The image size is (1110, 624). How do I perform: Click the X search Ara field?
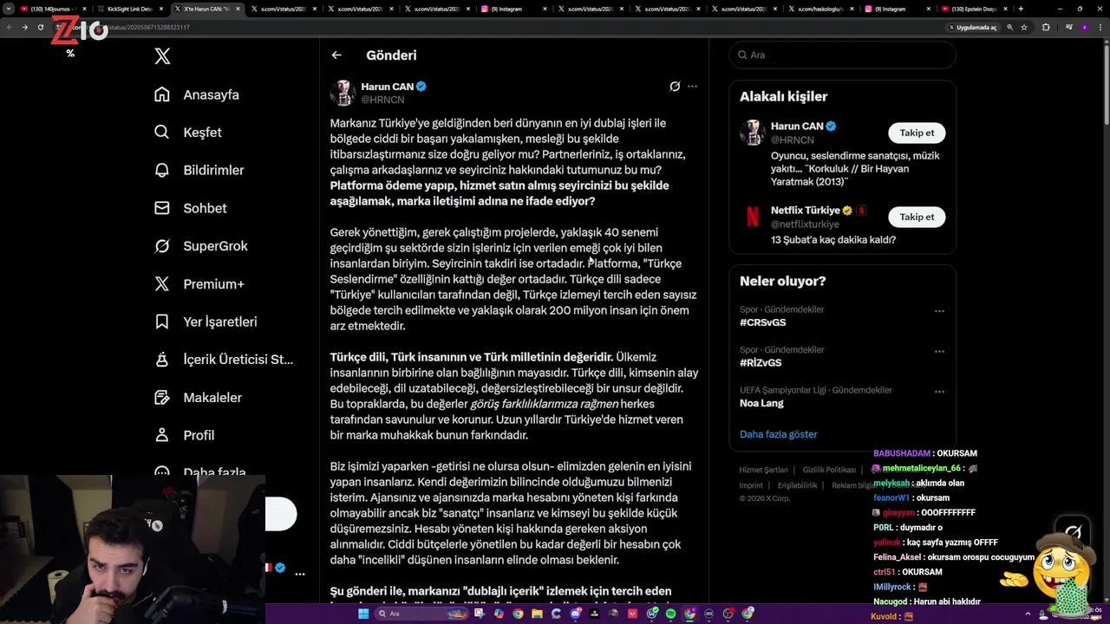[842, 55]
